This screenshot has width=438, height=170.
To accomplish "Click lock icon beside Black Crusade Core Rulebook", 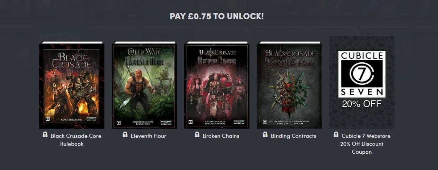I will [45, 134].
